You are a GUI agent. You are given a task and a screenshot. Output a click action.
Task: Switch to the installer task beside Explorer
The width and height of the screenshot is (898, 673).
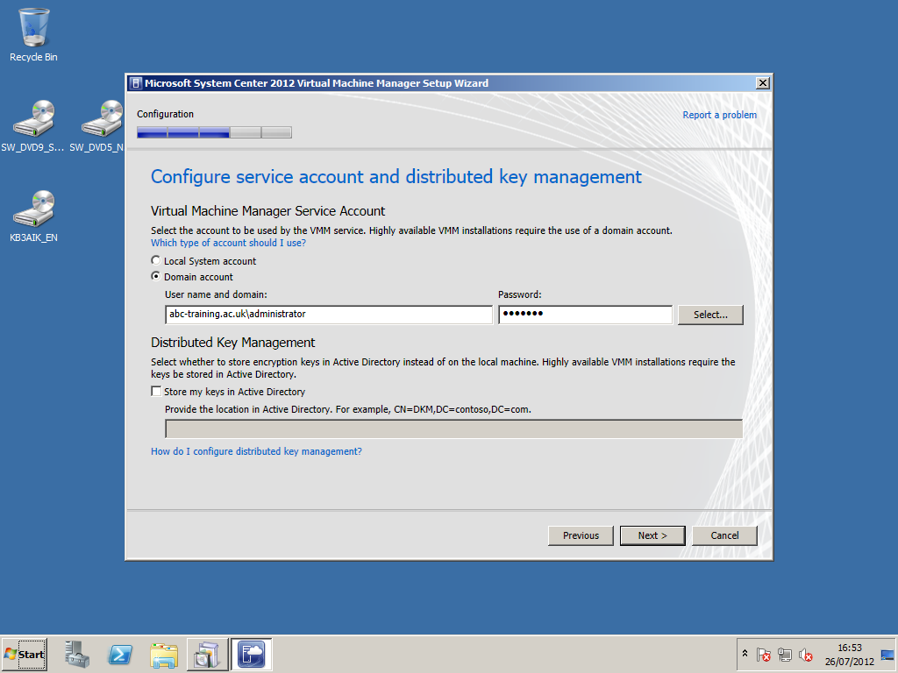click(207, 654)
